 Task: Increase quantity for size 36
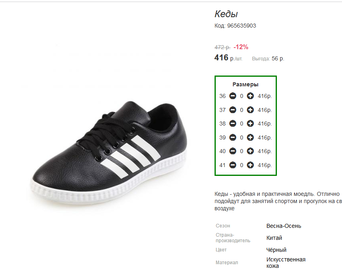pyautogui.click(x=250, y=96)
